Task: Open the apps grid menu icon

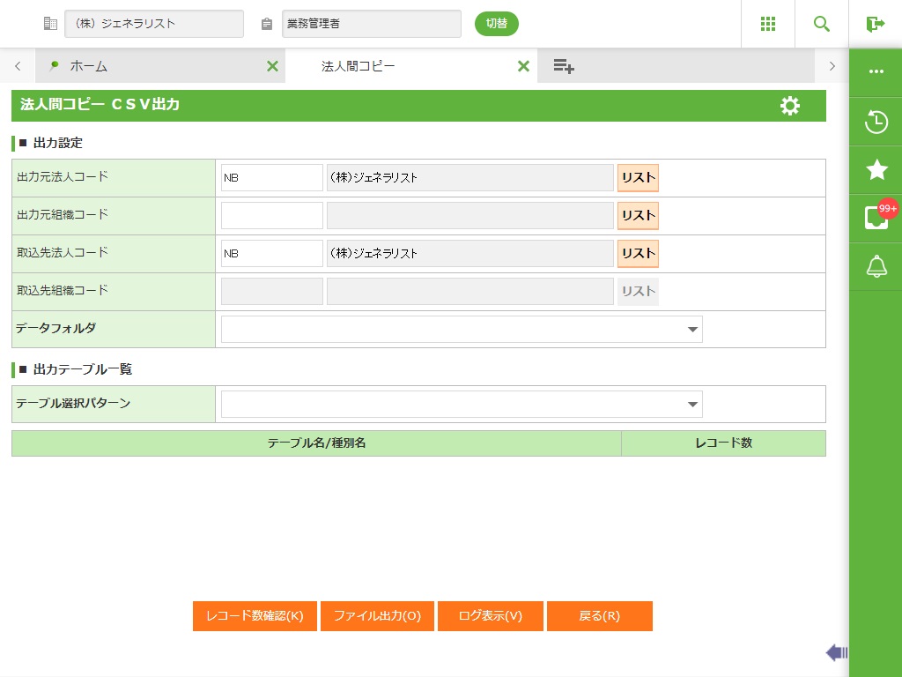Action: [x=768, y=24]
